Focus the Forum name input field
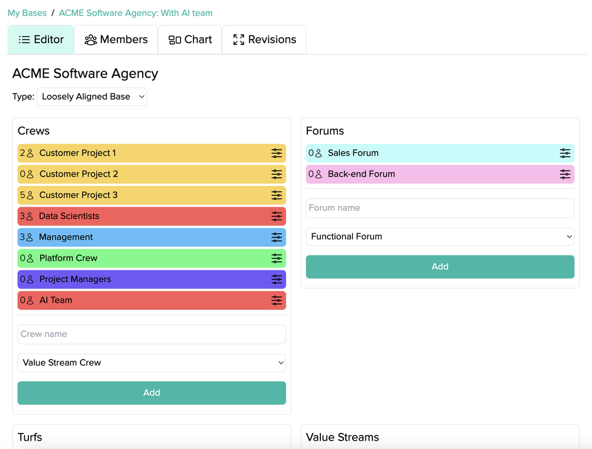 (440, 208)
